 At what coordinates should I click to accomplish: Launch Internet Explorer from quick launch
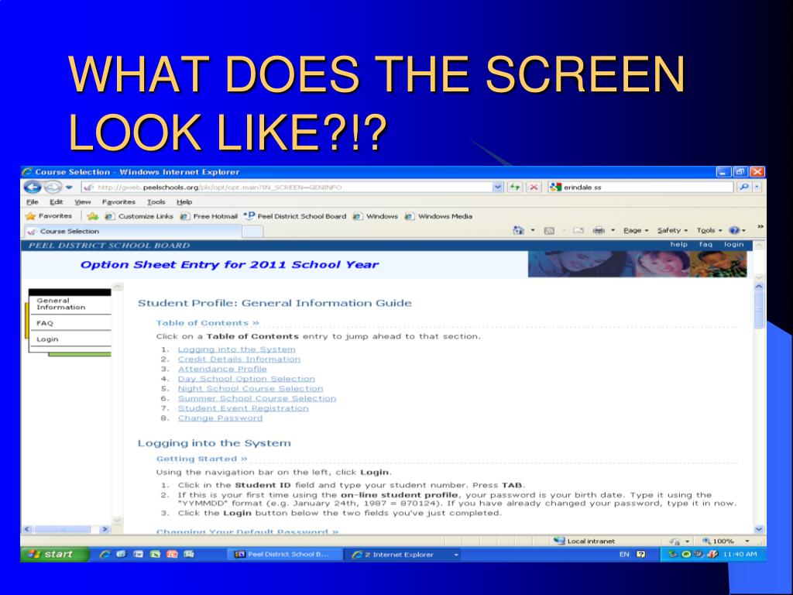pyautogui.click(x=105, y=554)
